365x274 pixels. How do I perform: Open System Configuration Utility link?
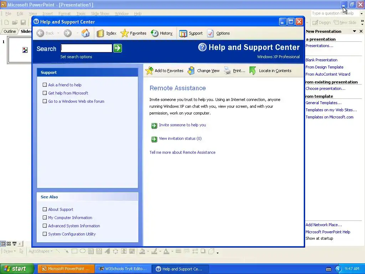[x=72, y=234]
